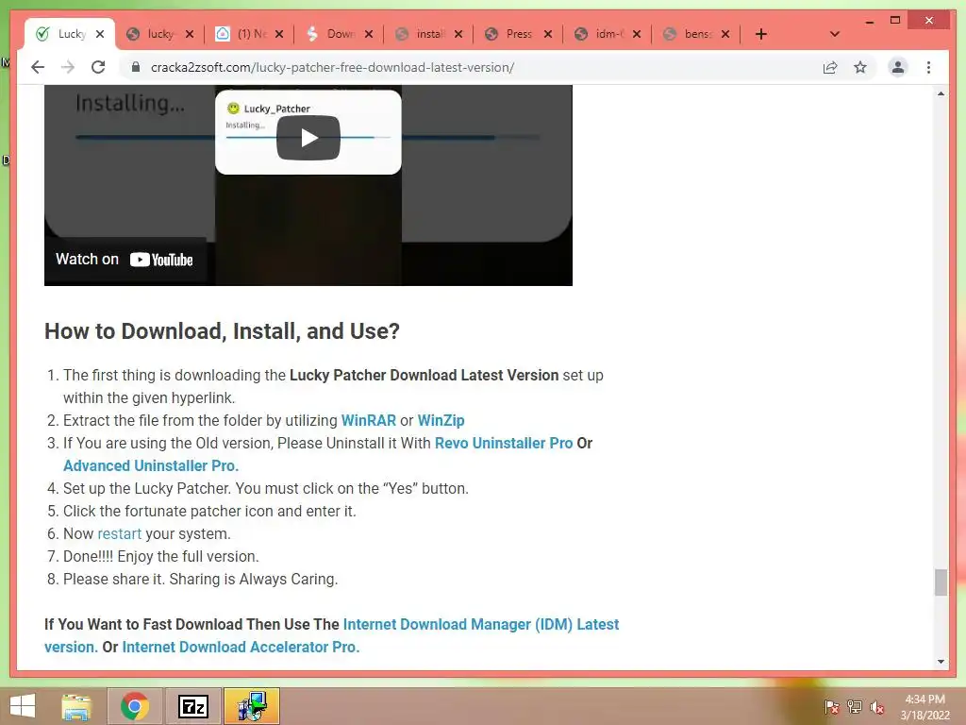Open the installer taskbar icon
Screen dimensions: 966x725
click(x=251, y=706)
